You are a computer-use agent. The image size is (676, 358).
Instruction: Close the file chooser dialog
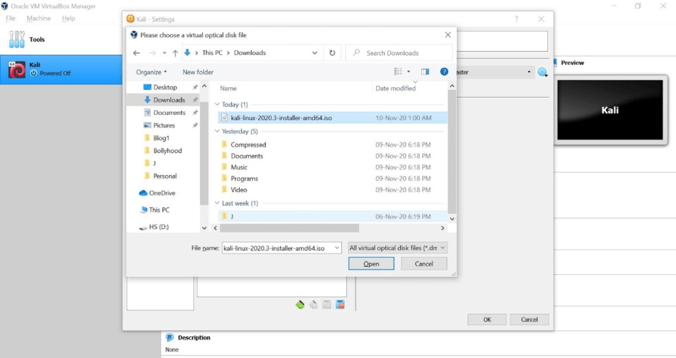448,35
